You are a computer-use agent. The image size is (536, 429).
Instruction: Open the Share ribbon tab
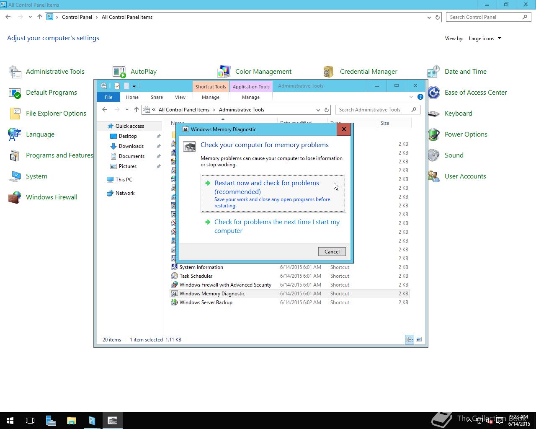[157, 97]
